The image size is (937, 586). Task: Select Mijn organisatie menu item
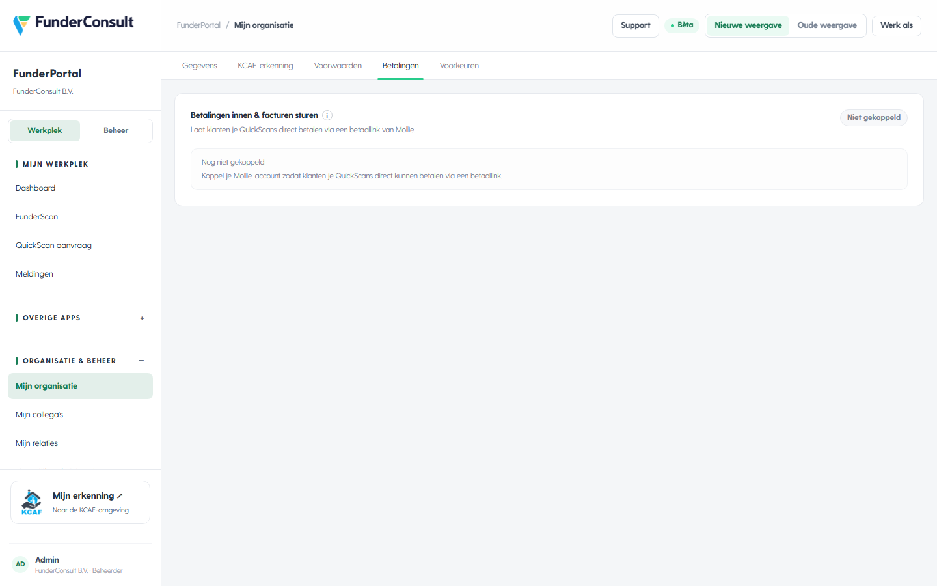tap(80, 386)
